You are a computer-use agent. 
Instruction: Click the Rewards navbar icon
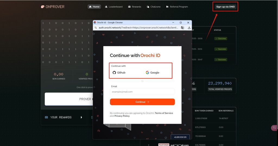click(x=129, y=7)
